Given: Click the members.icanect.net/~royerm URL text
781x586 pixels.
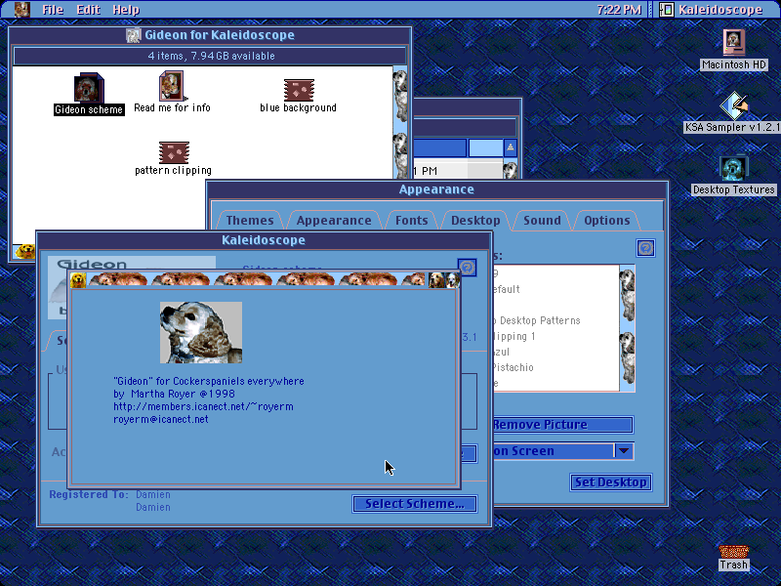Looking at the screenshot, I should pos(203,406).
